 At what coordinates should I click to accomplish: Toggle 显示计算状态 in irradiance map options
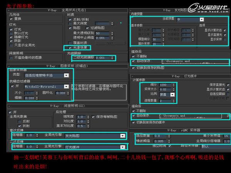[x=225, y=30]
